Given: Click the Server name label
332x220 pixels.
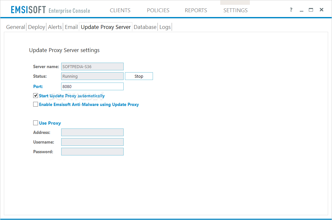Looking at the screenshot, I should tap(46, 66).
